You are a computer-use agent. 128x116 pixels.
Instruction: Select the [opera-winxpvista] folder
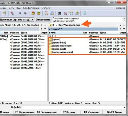click(x=87, y=52)
